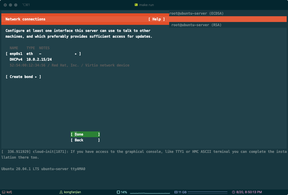This screenshot has width=288, height=195.
Task: Select the Back button
Action: (85, 140)
